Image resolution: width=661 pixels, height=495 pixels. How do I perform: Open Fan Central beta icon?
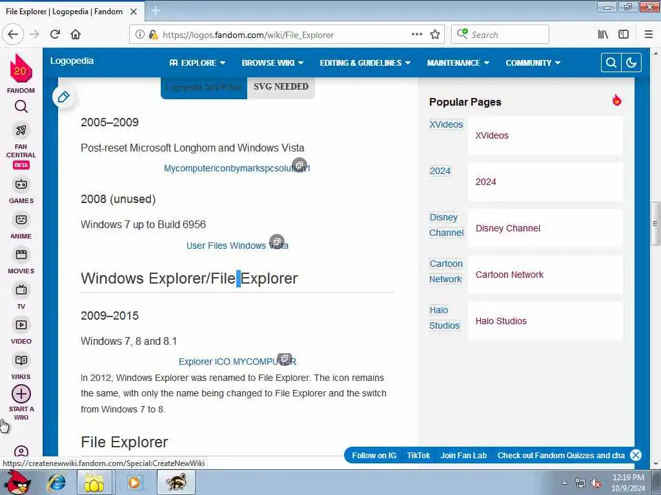point(21,130)
